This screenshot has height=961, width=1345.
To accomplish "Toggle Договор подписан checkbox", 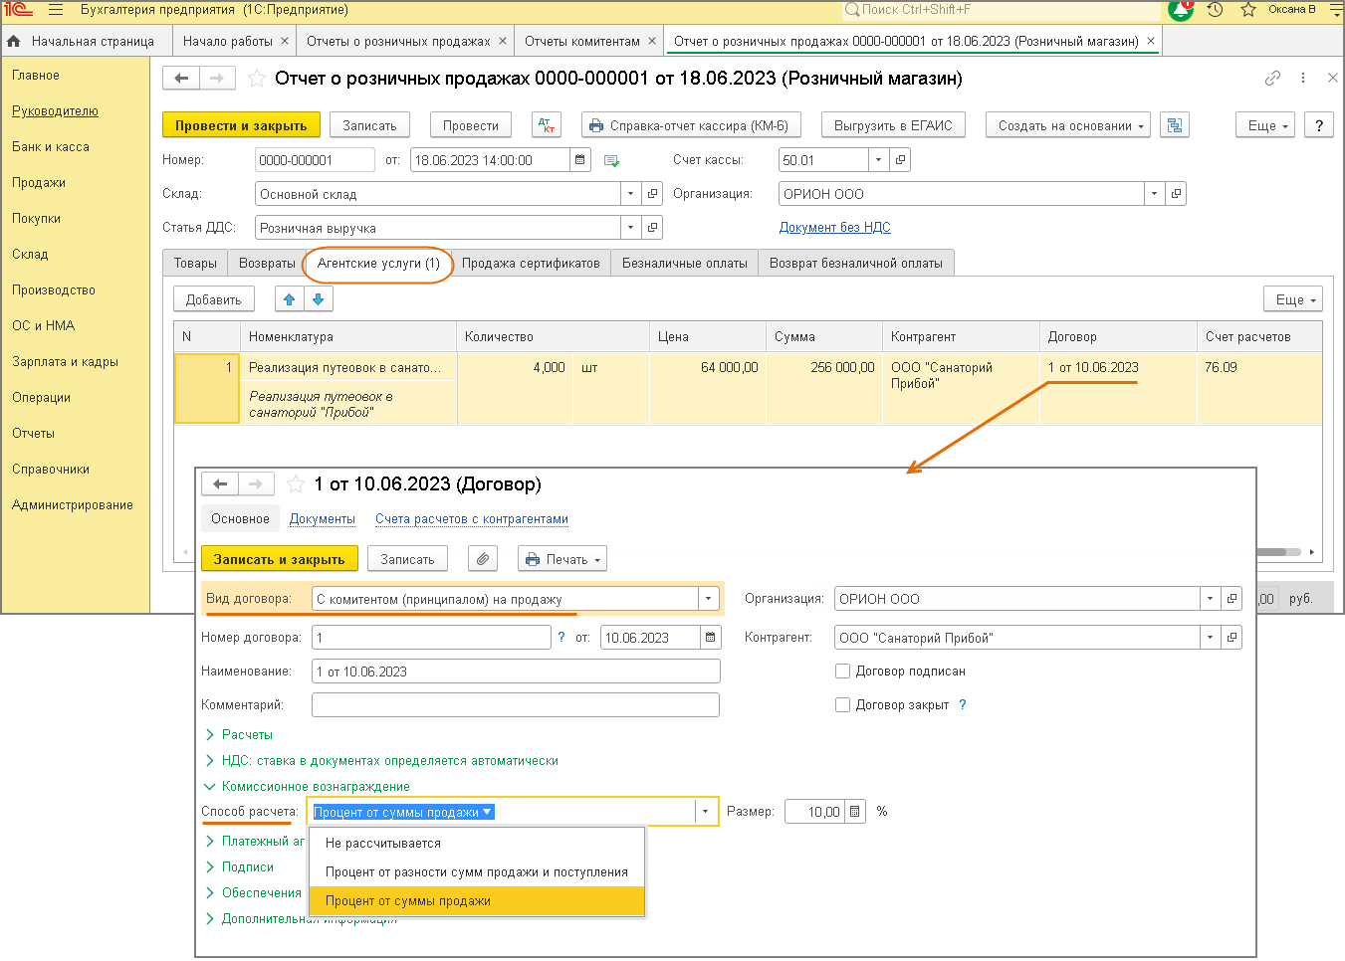I will coord(842,672).
